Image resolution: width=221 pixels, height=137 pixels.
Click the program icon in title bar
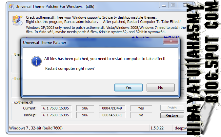(11, 7)
